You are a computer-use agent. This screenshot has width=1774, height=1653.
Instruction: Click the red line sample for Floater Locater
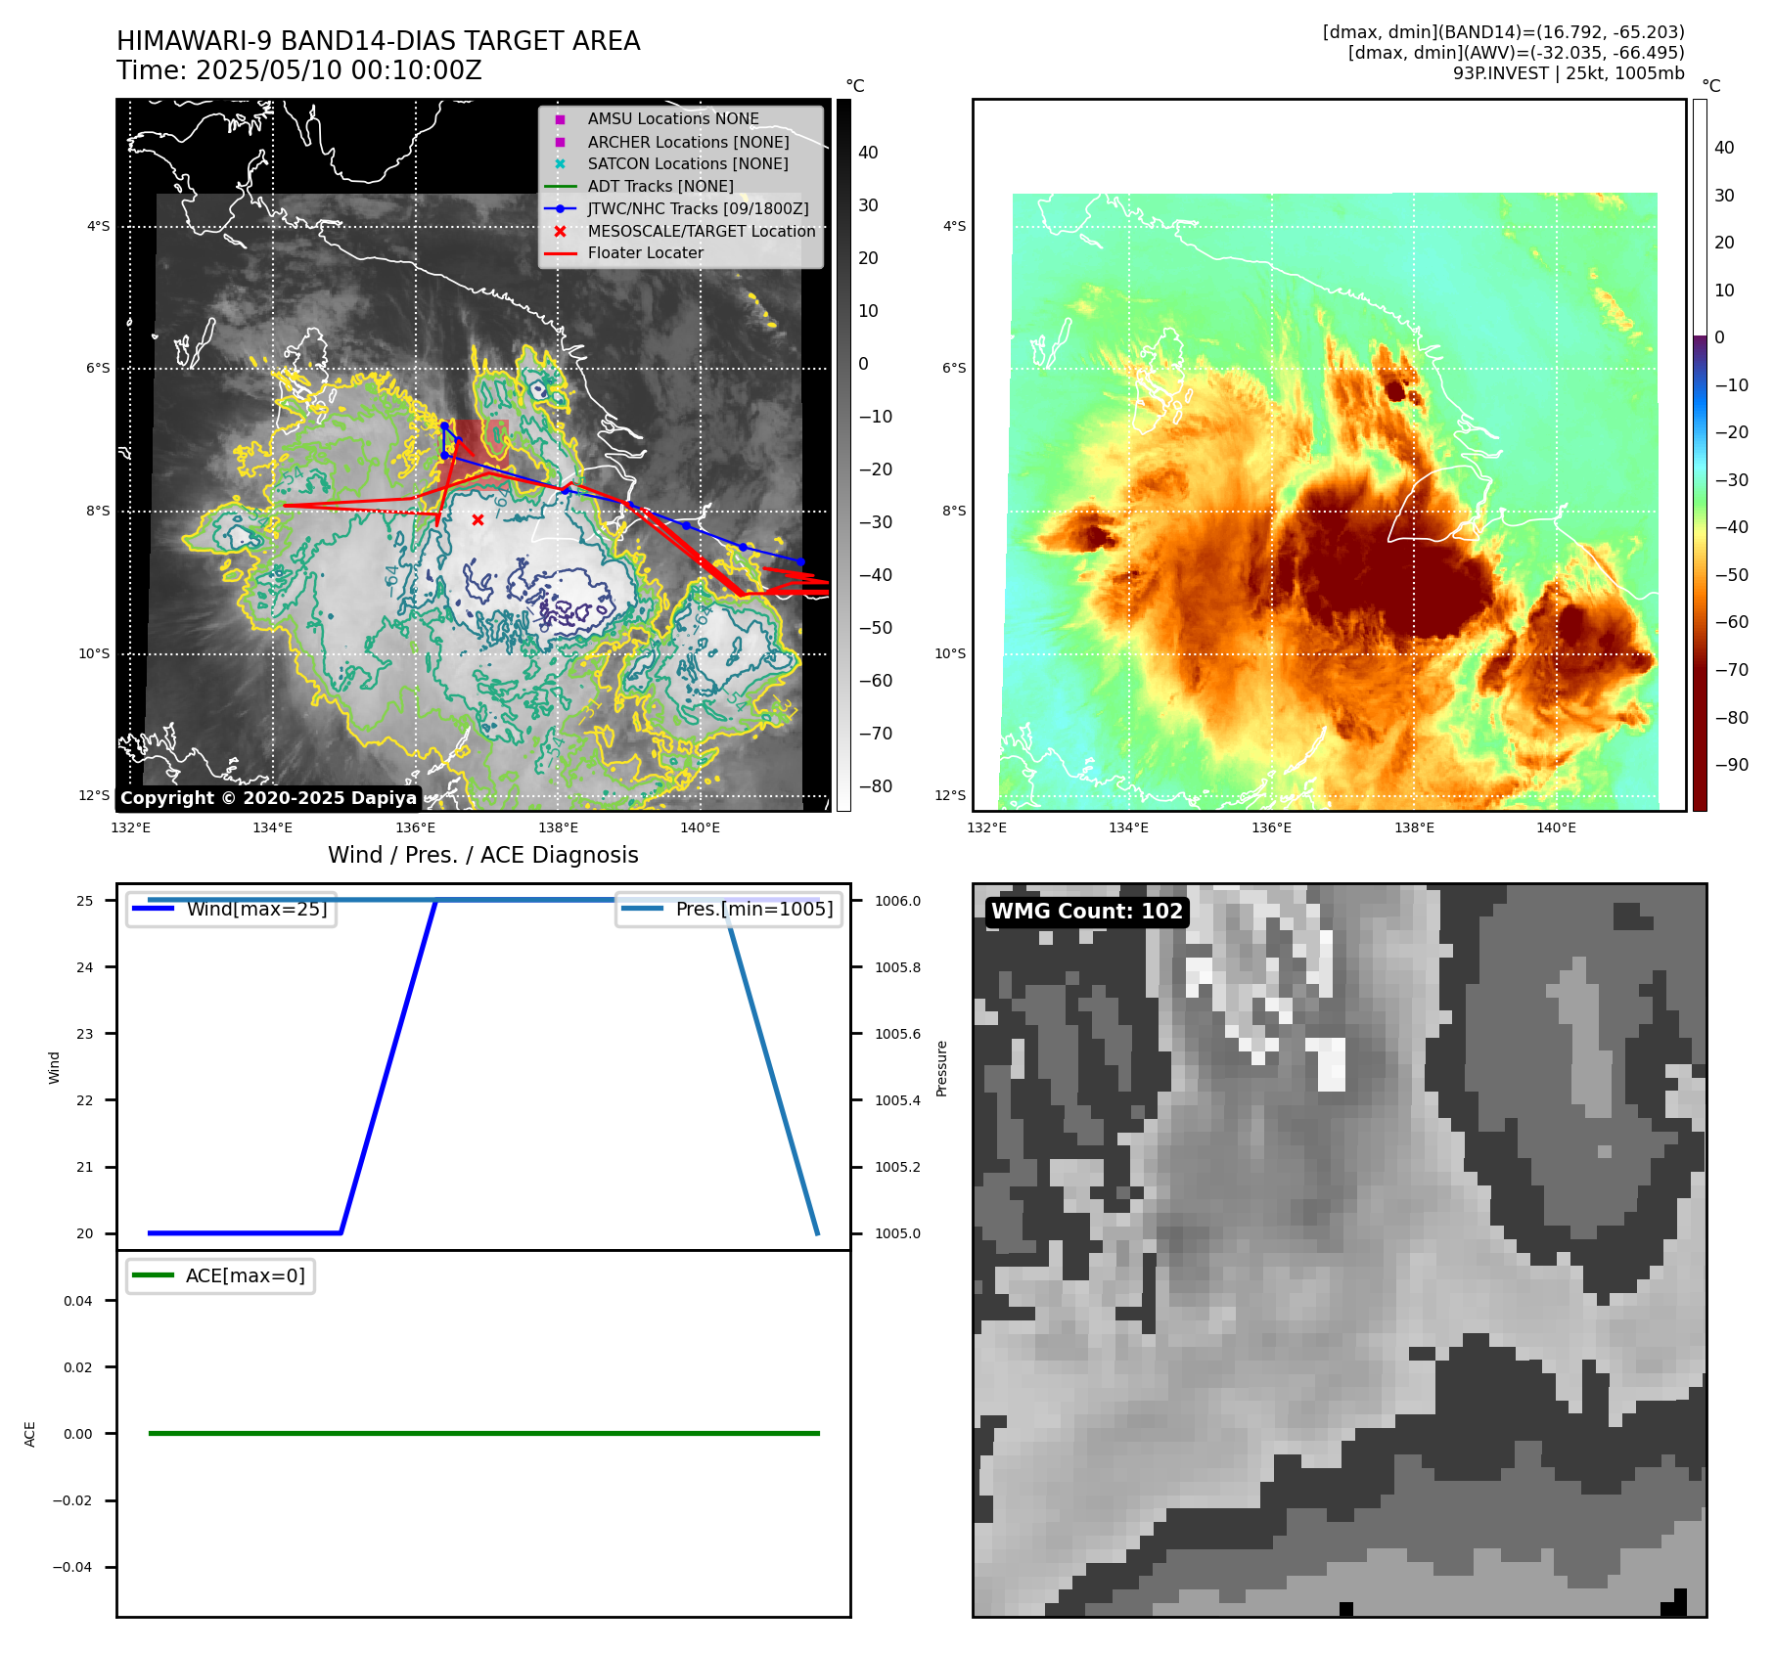coord(561,253)
